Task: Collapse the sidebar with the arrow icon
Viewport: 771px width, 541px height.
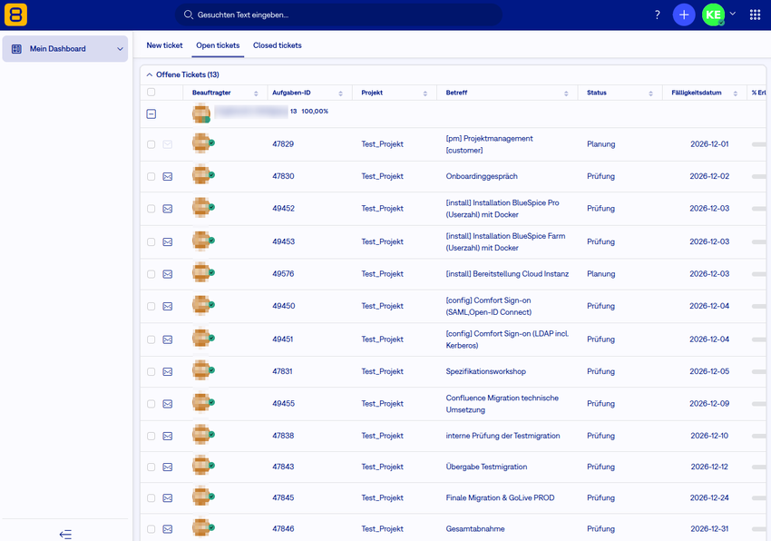Action: pyautogui.click(x=65, y=534)
